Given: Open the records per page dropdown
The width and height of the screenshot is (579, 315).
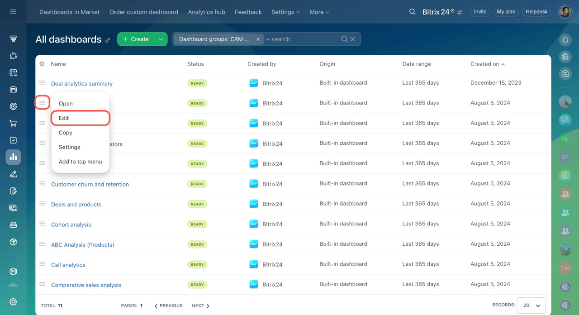Looking at the screenshot, I should 531,305.
